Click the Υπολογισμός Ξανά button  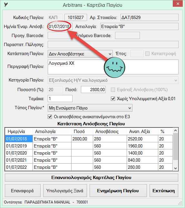click(65, 191)
